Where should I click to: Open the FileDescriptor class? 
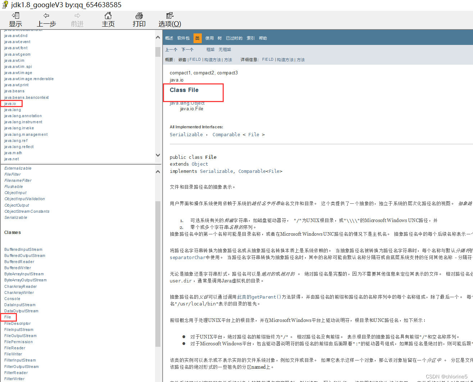coord(18,323)
